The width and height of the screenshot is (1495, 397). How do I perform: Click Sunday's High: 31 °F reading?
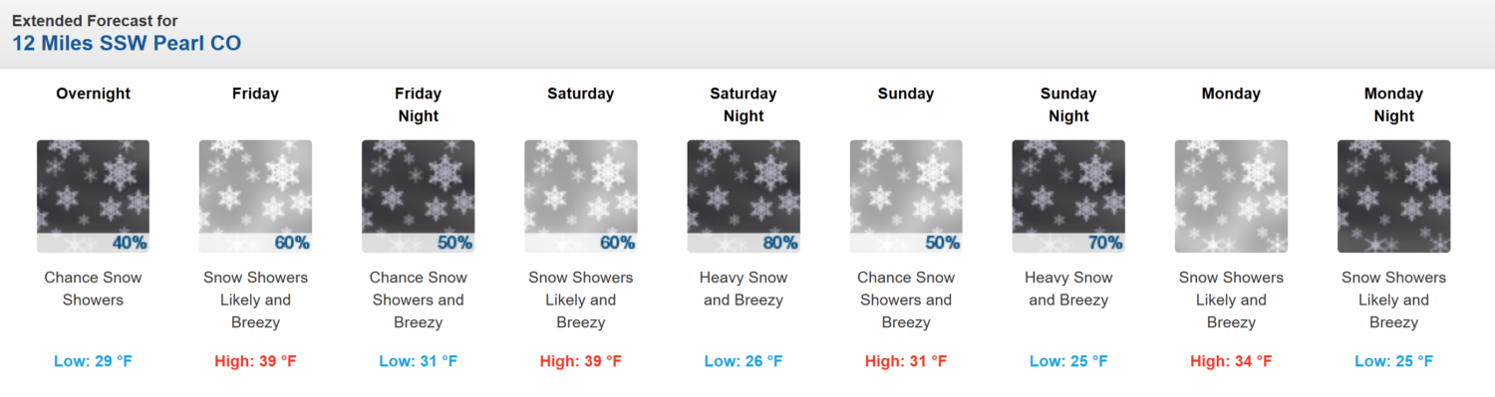(x=906, y=361)
